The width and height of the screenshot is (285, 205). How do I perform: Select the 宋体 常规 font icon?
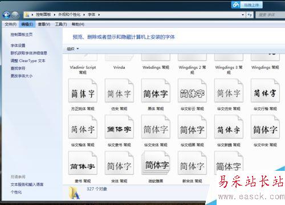[x=119, y=163]
